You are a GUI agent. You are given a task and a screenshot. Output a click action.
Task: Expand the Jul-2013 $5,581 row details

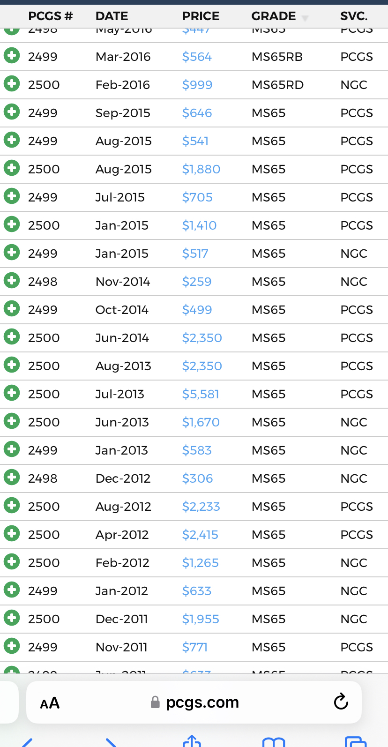click(x=12, y=393)
